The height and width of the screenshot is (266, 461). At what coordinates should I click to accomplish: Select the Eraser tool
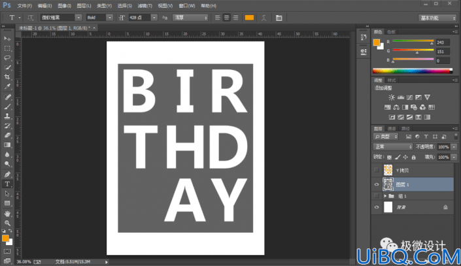[7, 135]
